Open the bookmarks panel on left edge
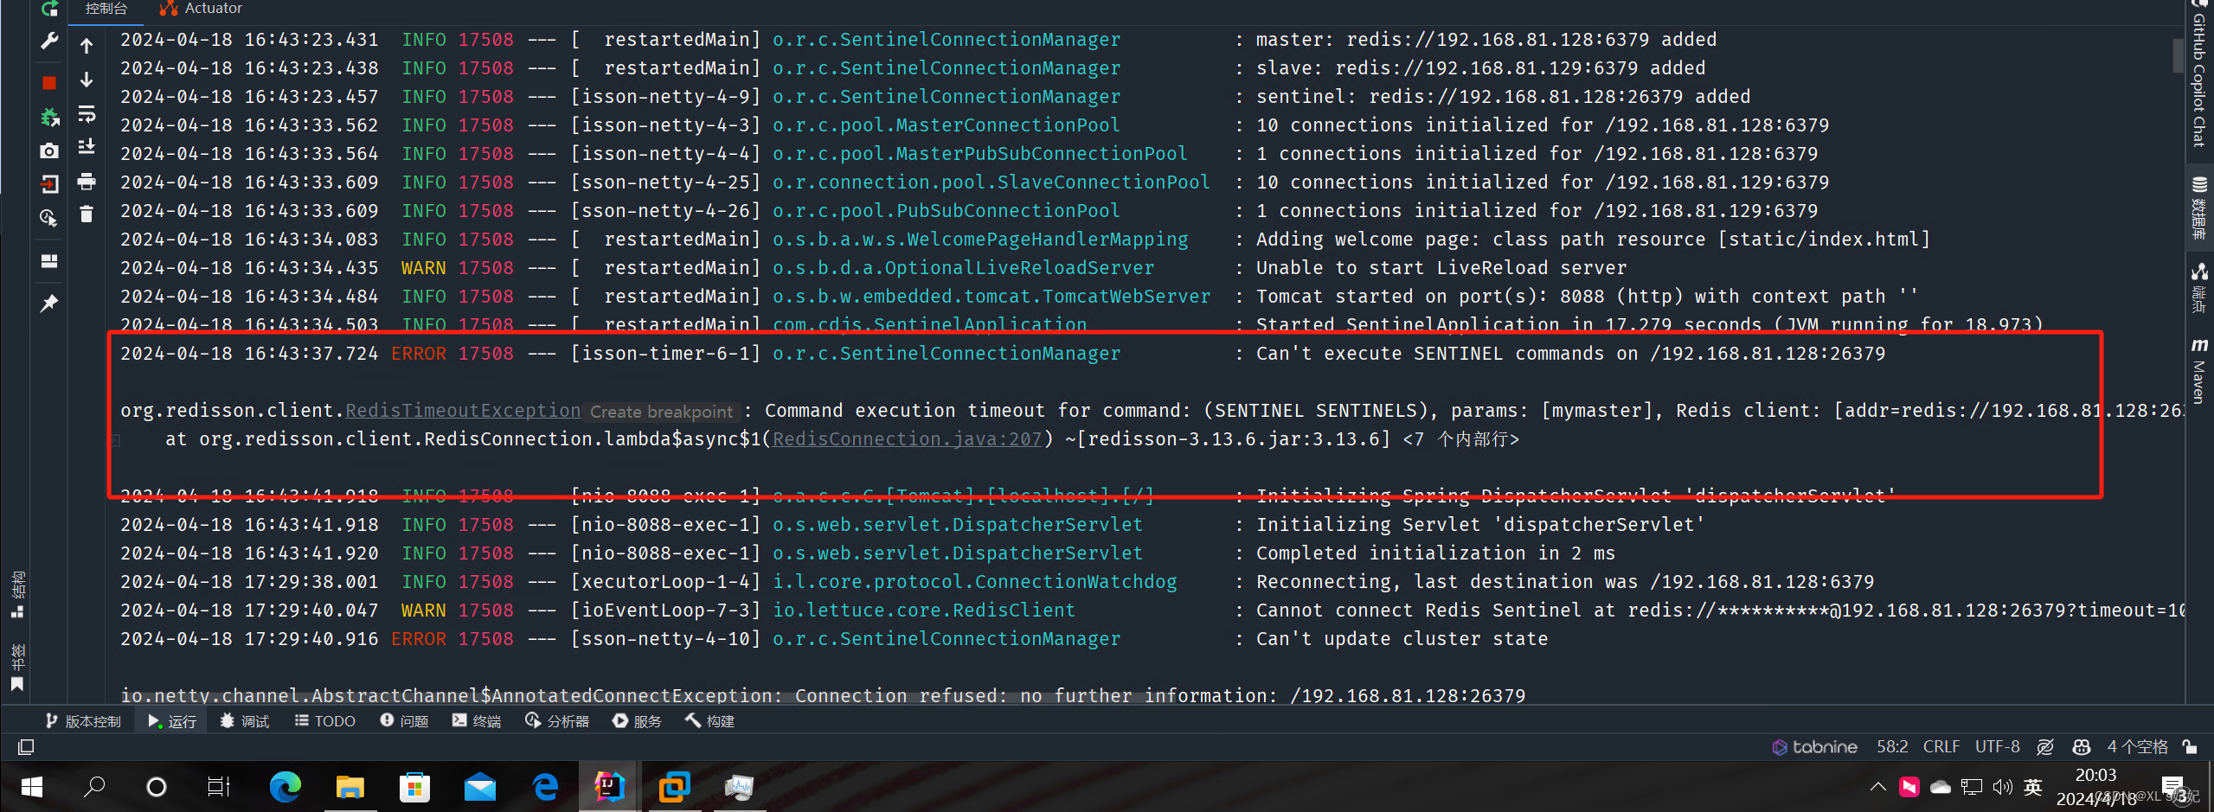This screenshot has width=2214, height=812. click(x=17, y=668)
